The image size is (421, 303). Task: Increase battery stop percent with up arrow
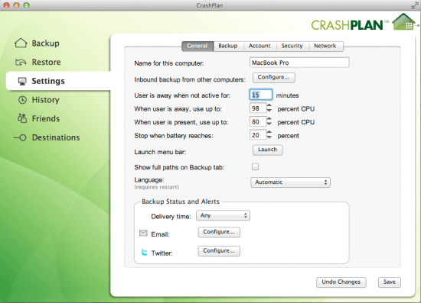point(269,133)
